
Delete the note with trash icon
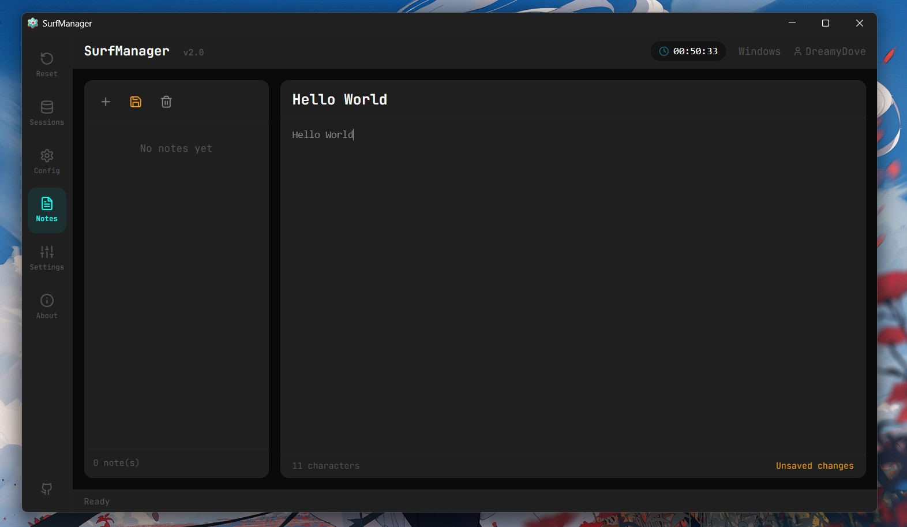click(x=166, y=102)
